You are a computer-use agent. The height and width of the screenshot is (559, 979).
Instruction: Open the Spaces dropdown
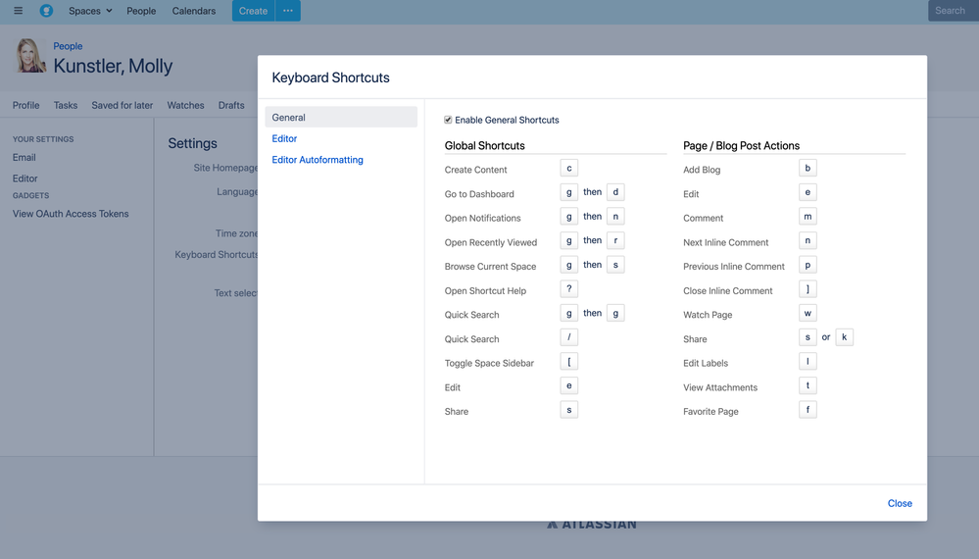point(90,11)
